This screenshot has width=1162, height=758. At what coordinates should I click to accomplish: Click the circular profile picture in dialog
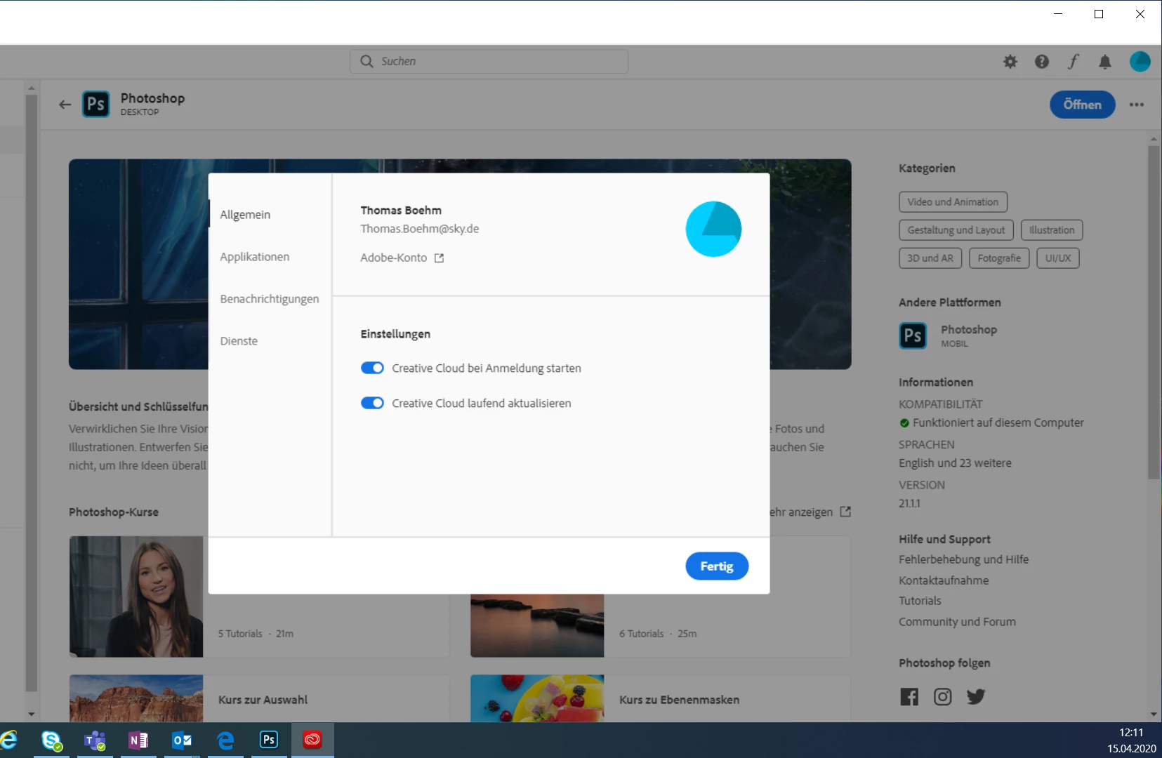point(713,229)
